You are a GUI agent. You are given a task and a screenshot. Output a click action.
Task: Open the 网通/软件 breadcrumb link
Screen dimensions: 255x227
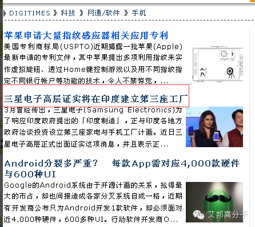coord(103,13)
